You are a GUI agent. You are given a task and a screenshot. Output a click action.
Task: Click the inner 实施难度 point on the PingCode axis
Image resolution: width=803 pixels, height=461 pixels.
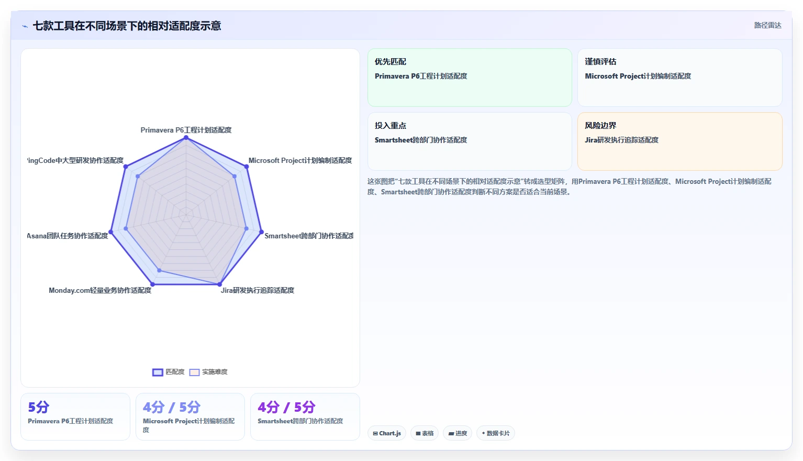[x=138, y=177]
